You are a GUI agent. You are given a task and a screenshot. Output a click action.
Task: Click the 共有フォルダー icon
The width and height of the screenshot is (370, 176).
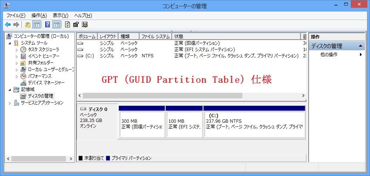click(23, 63)
